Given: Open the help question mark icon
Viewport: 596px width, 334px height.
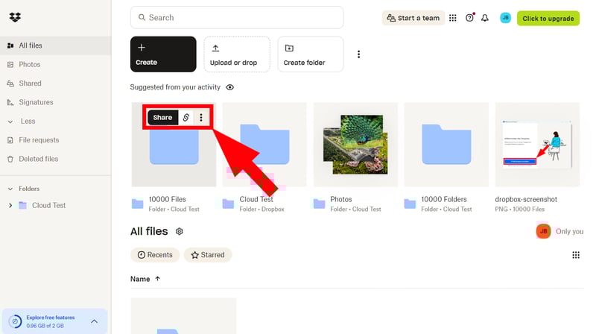Looking at the screenshot, I should [x=469, y=18].
